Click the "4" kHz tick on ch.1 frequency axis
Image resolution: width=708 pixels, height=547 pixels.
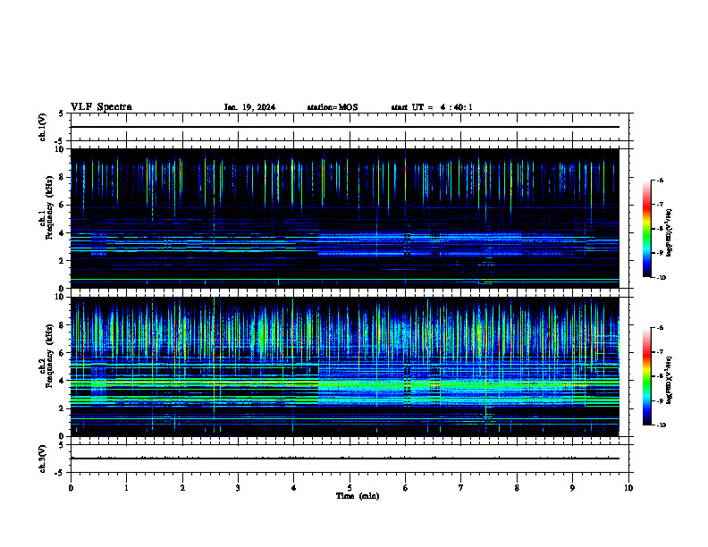coord(62,233)
